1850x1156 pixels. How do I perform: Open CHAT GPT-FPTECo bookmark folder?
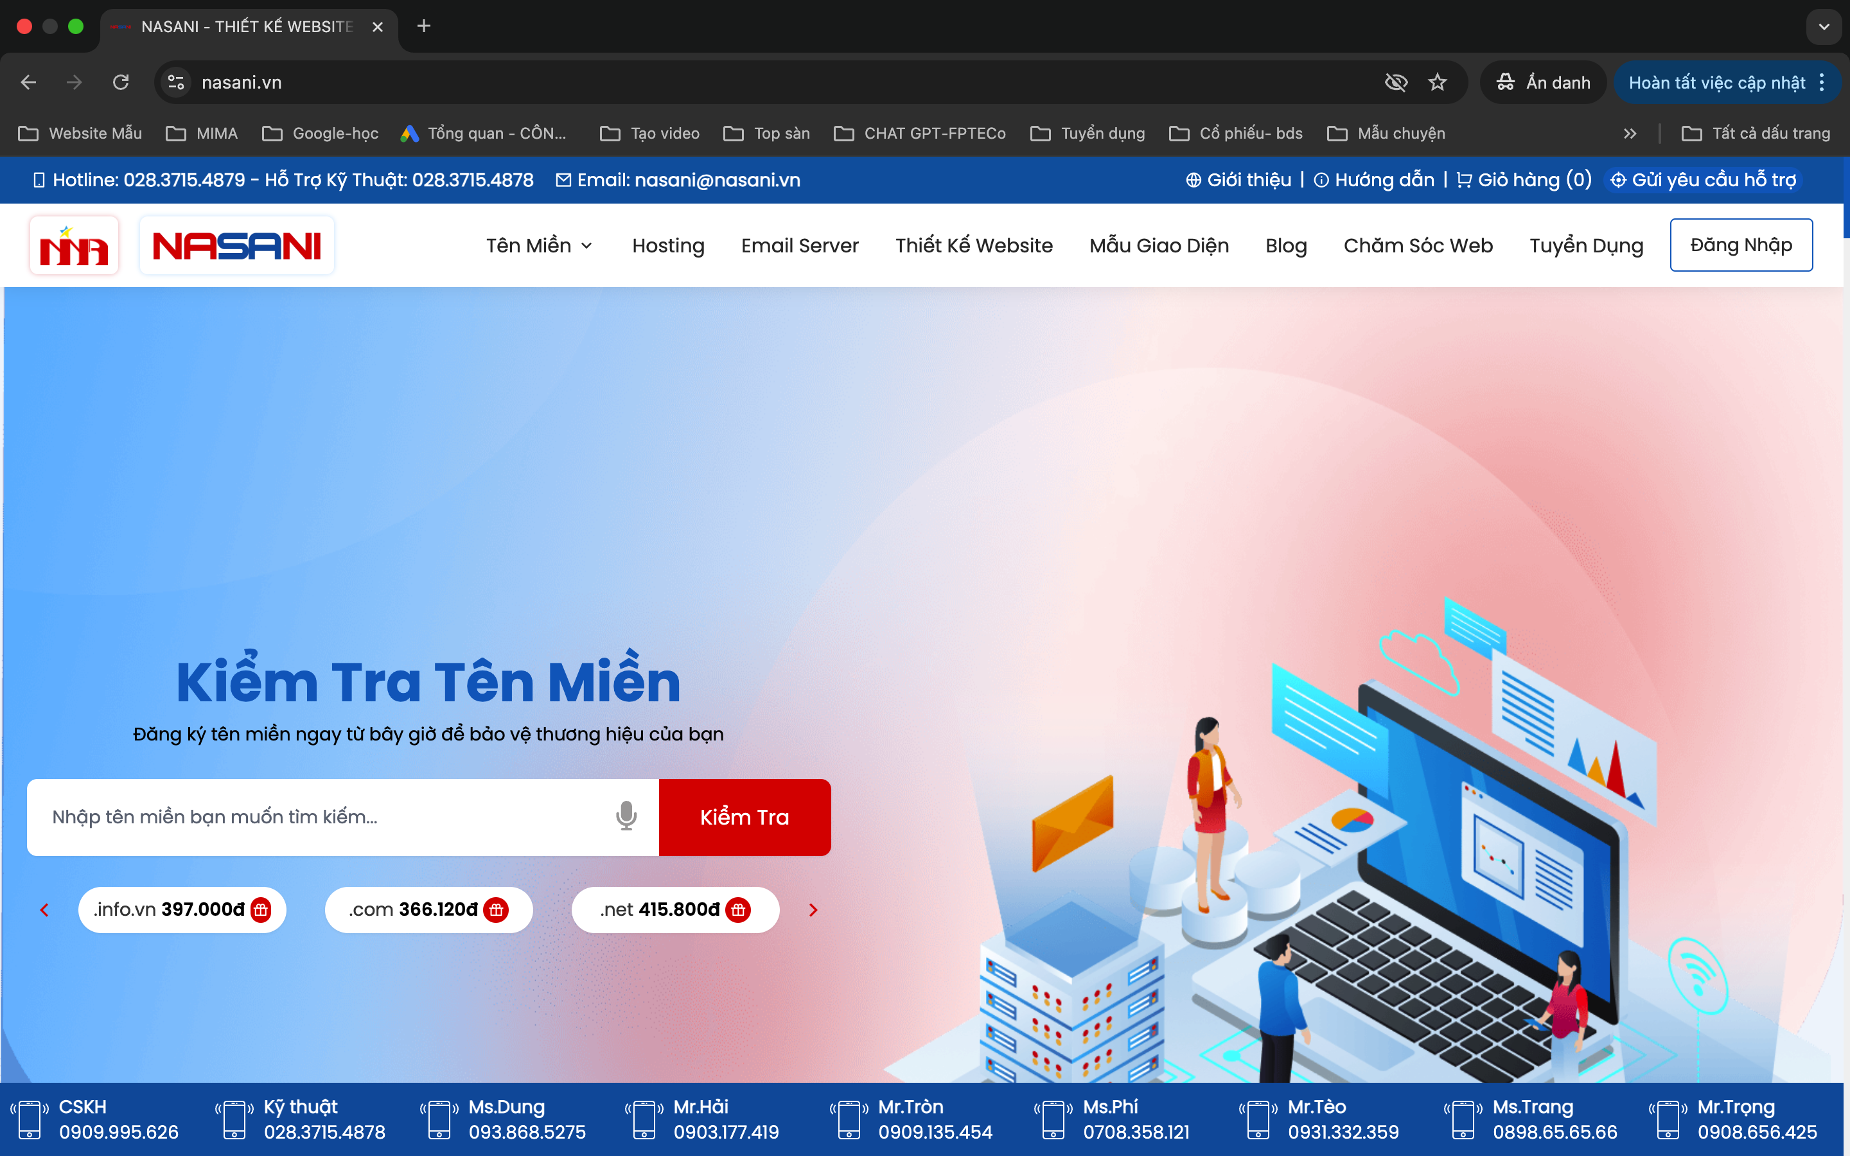tap(921, 133)
